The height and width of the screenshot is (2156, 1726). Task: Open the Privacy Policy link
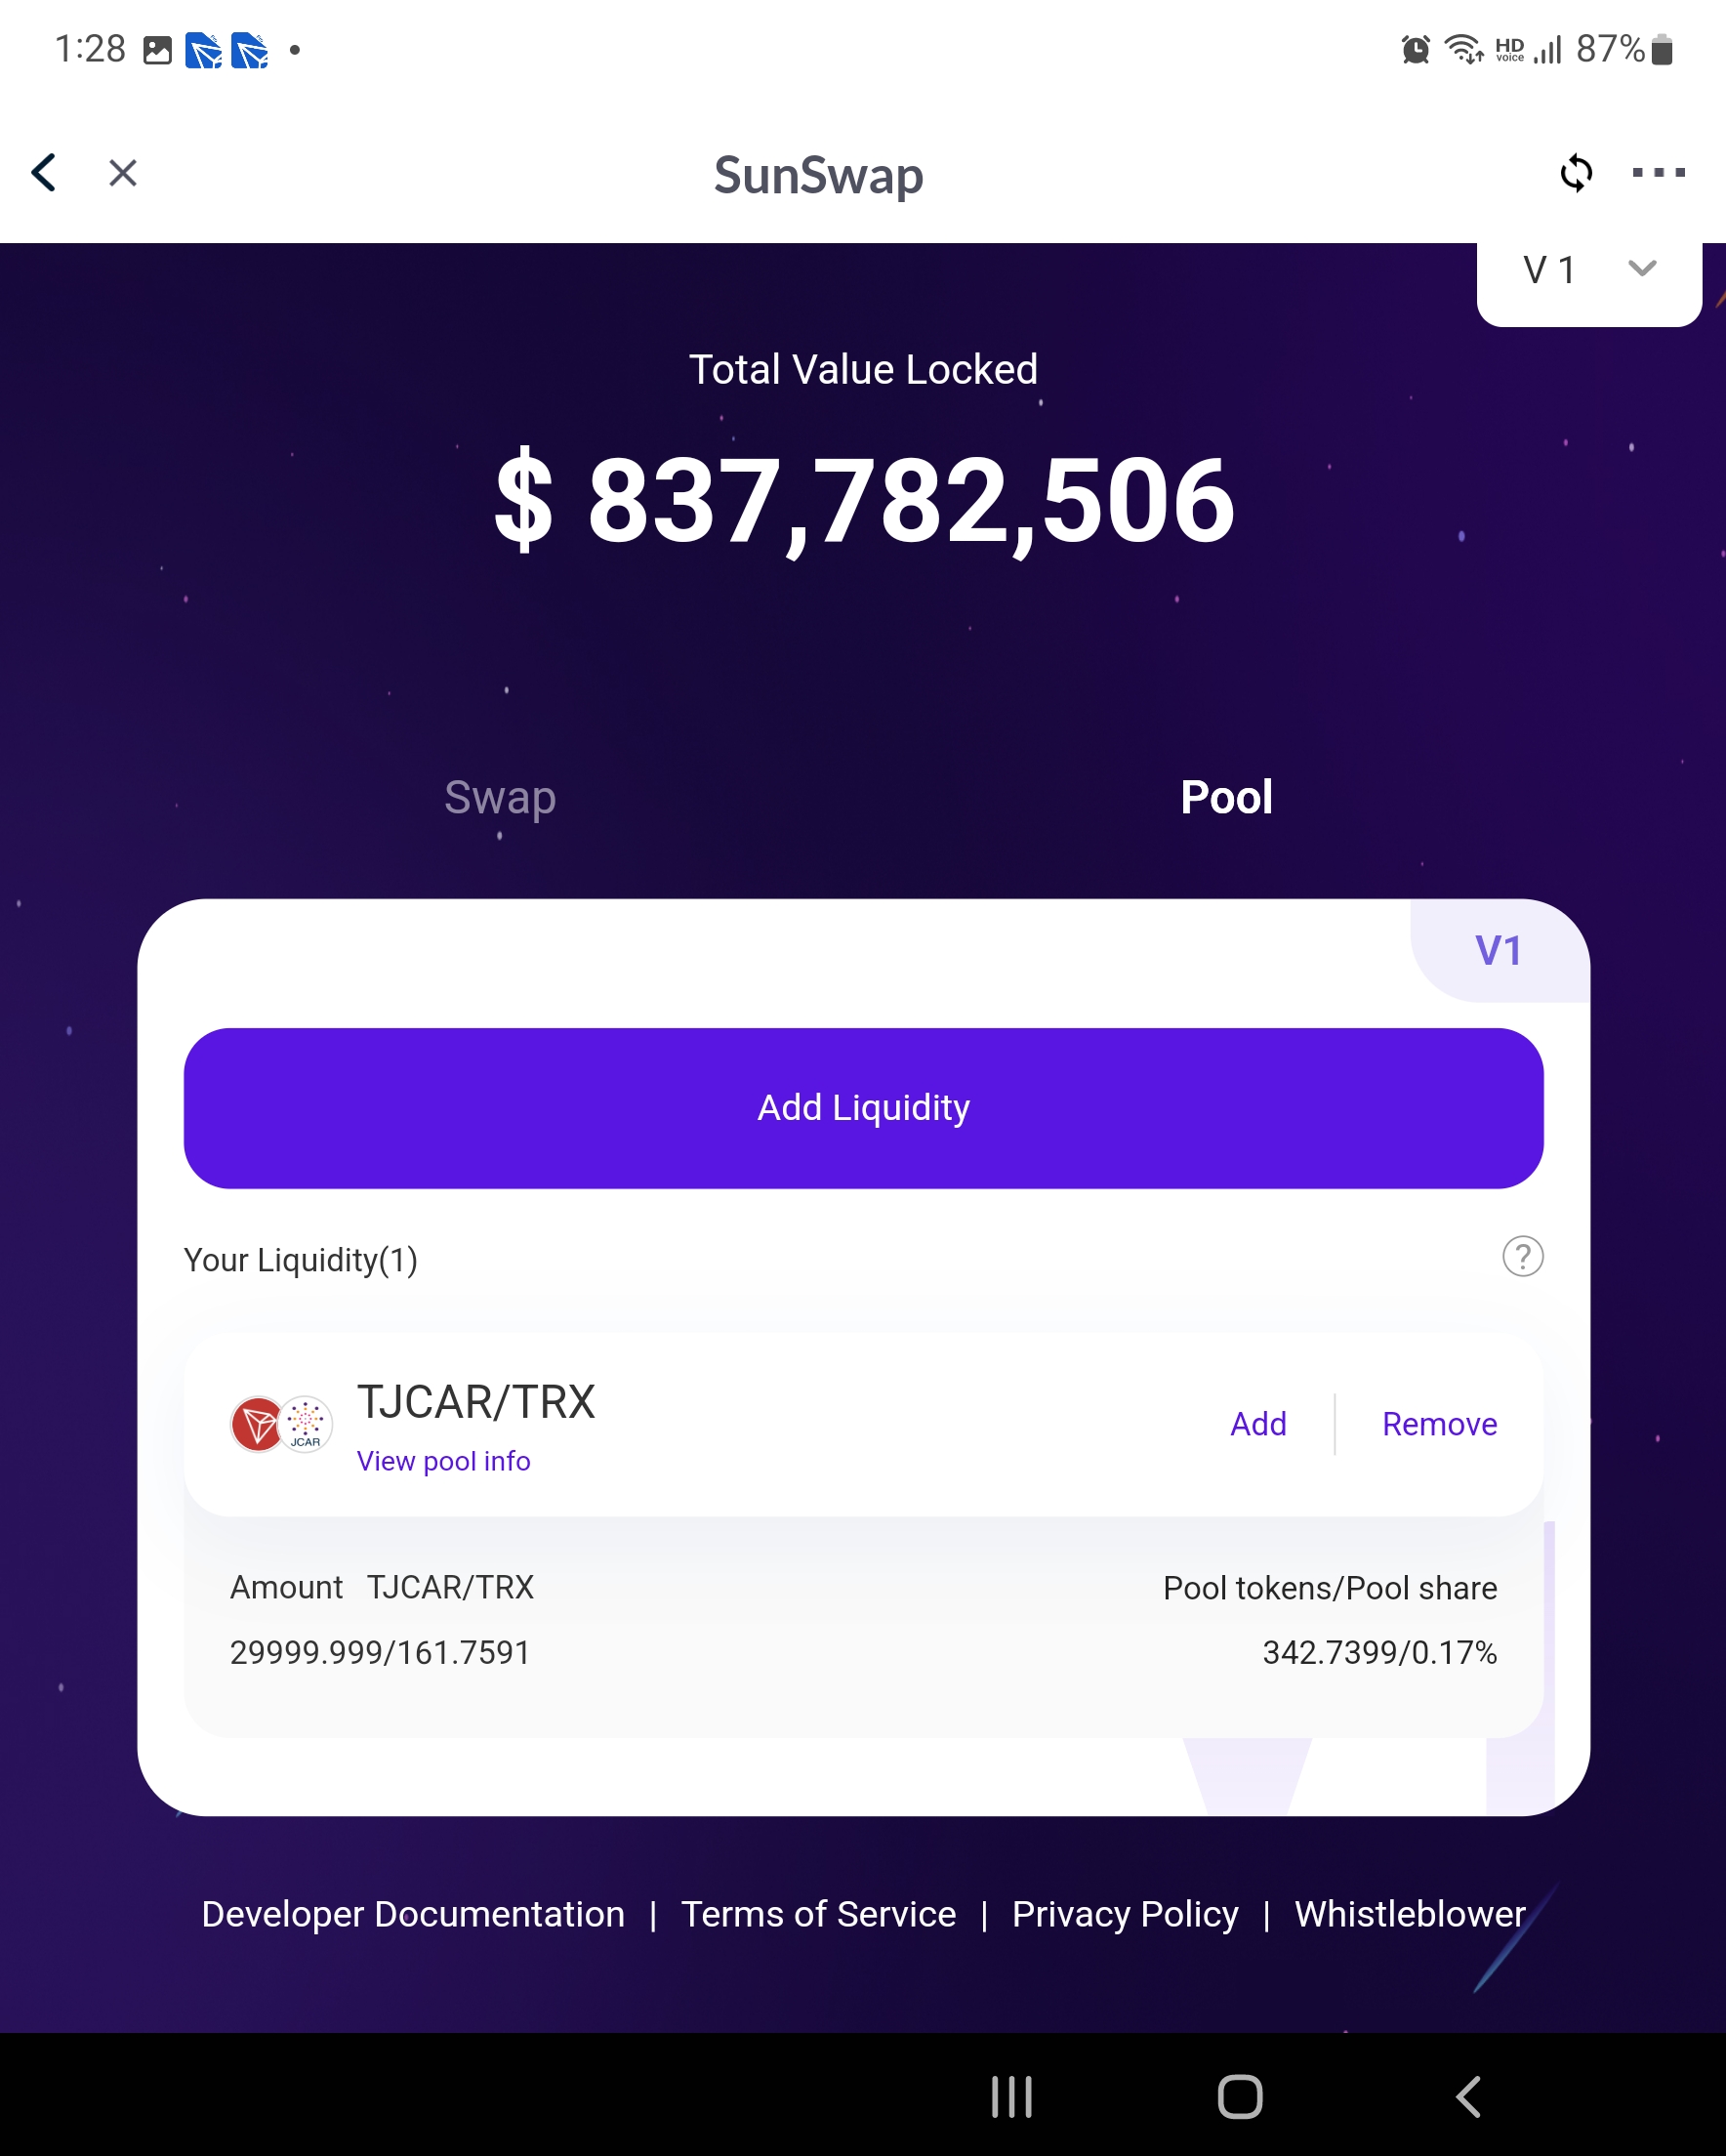(1125, 1914)
